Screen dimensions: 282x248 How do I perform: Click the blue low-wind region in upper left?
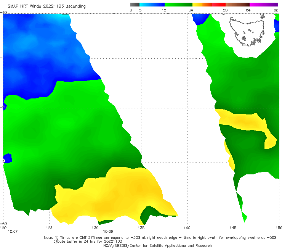pos(42,54)
